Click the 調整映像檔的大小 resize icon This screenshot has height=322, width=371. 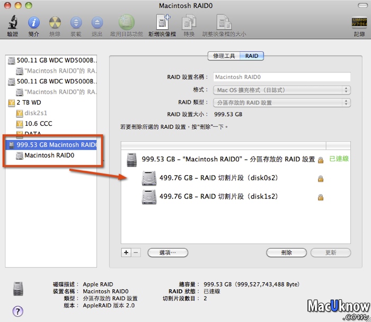[224, 23]
